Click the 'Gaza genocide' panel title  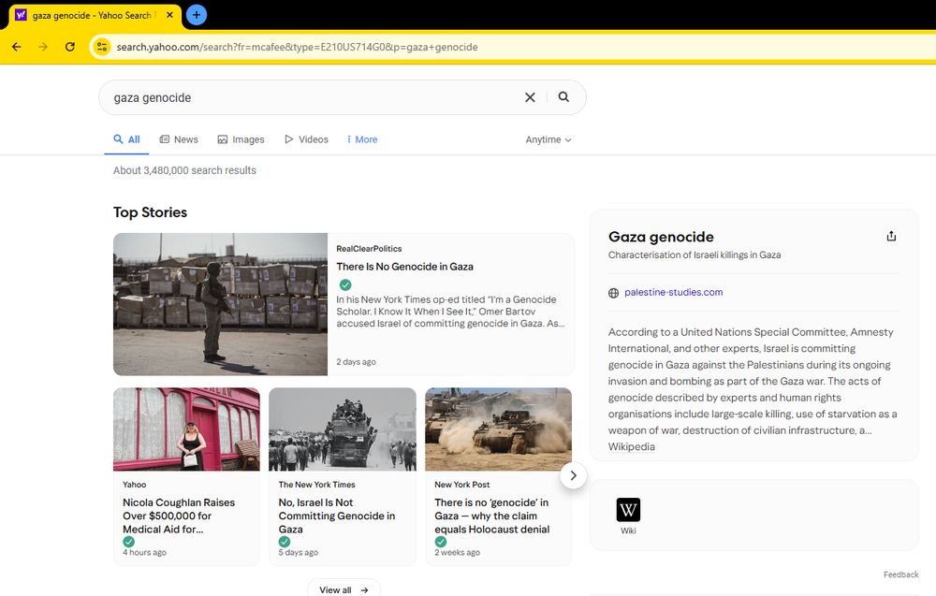click(x=661, y=237)
